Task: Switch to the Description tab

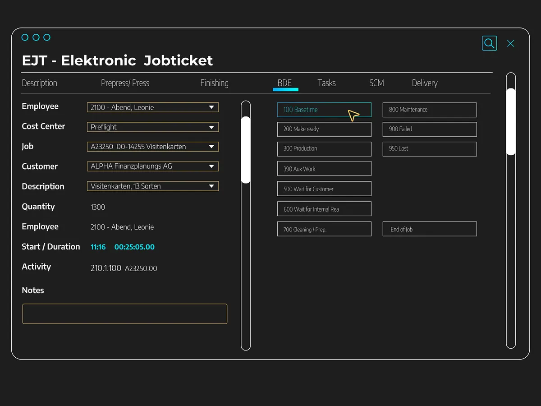Action: point(40,83)
